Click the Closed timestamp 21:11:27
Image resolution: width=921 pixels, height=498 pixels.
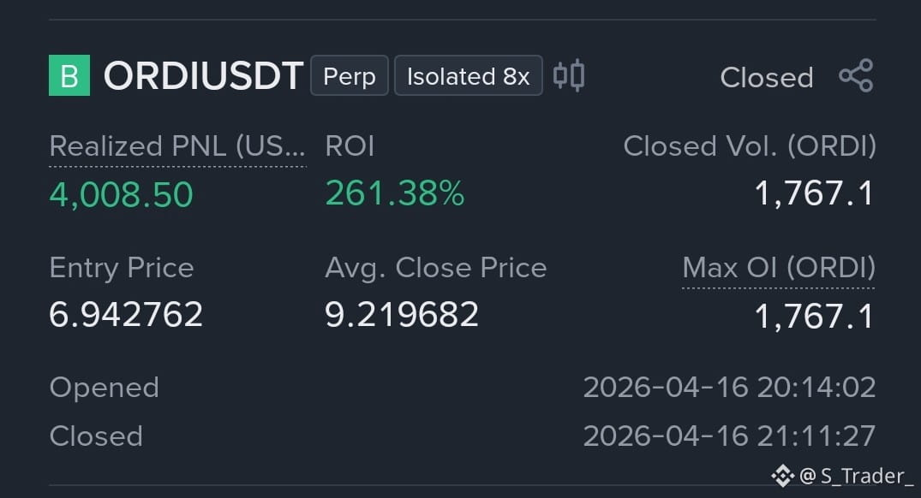click(729, 436)
